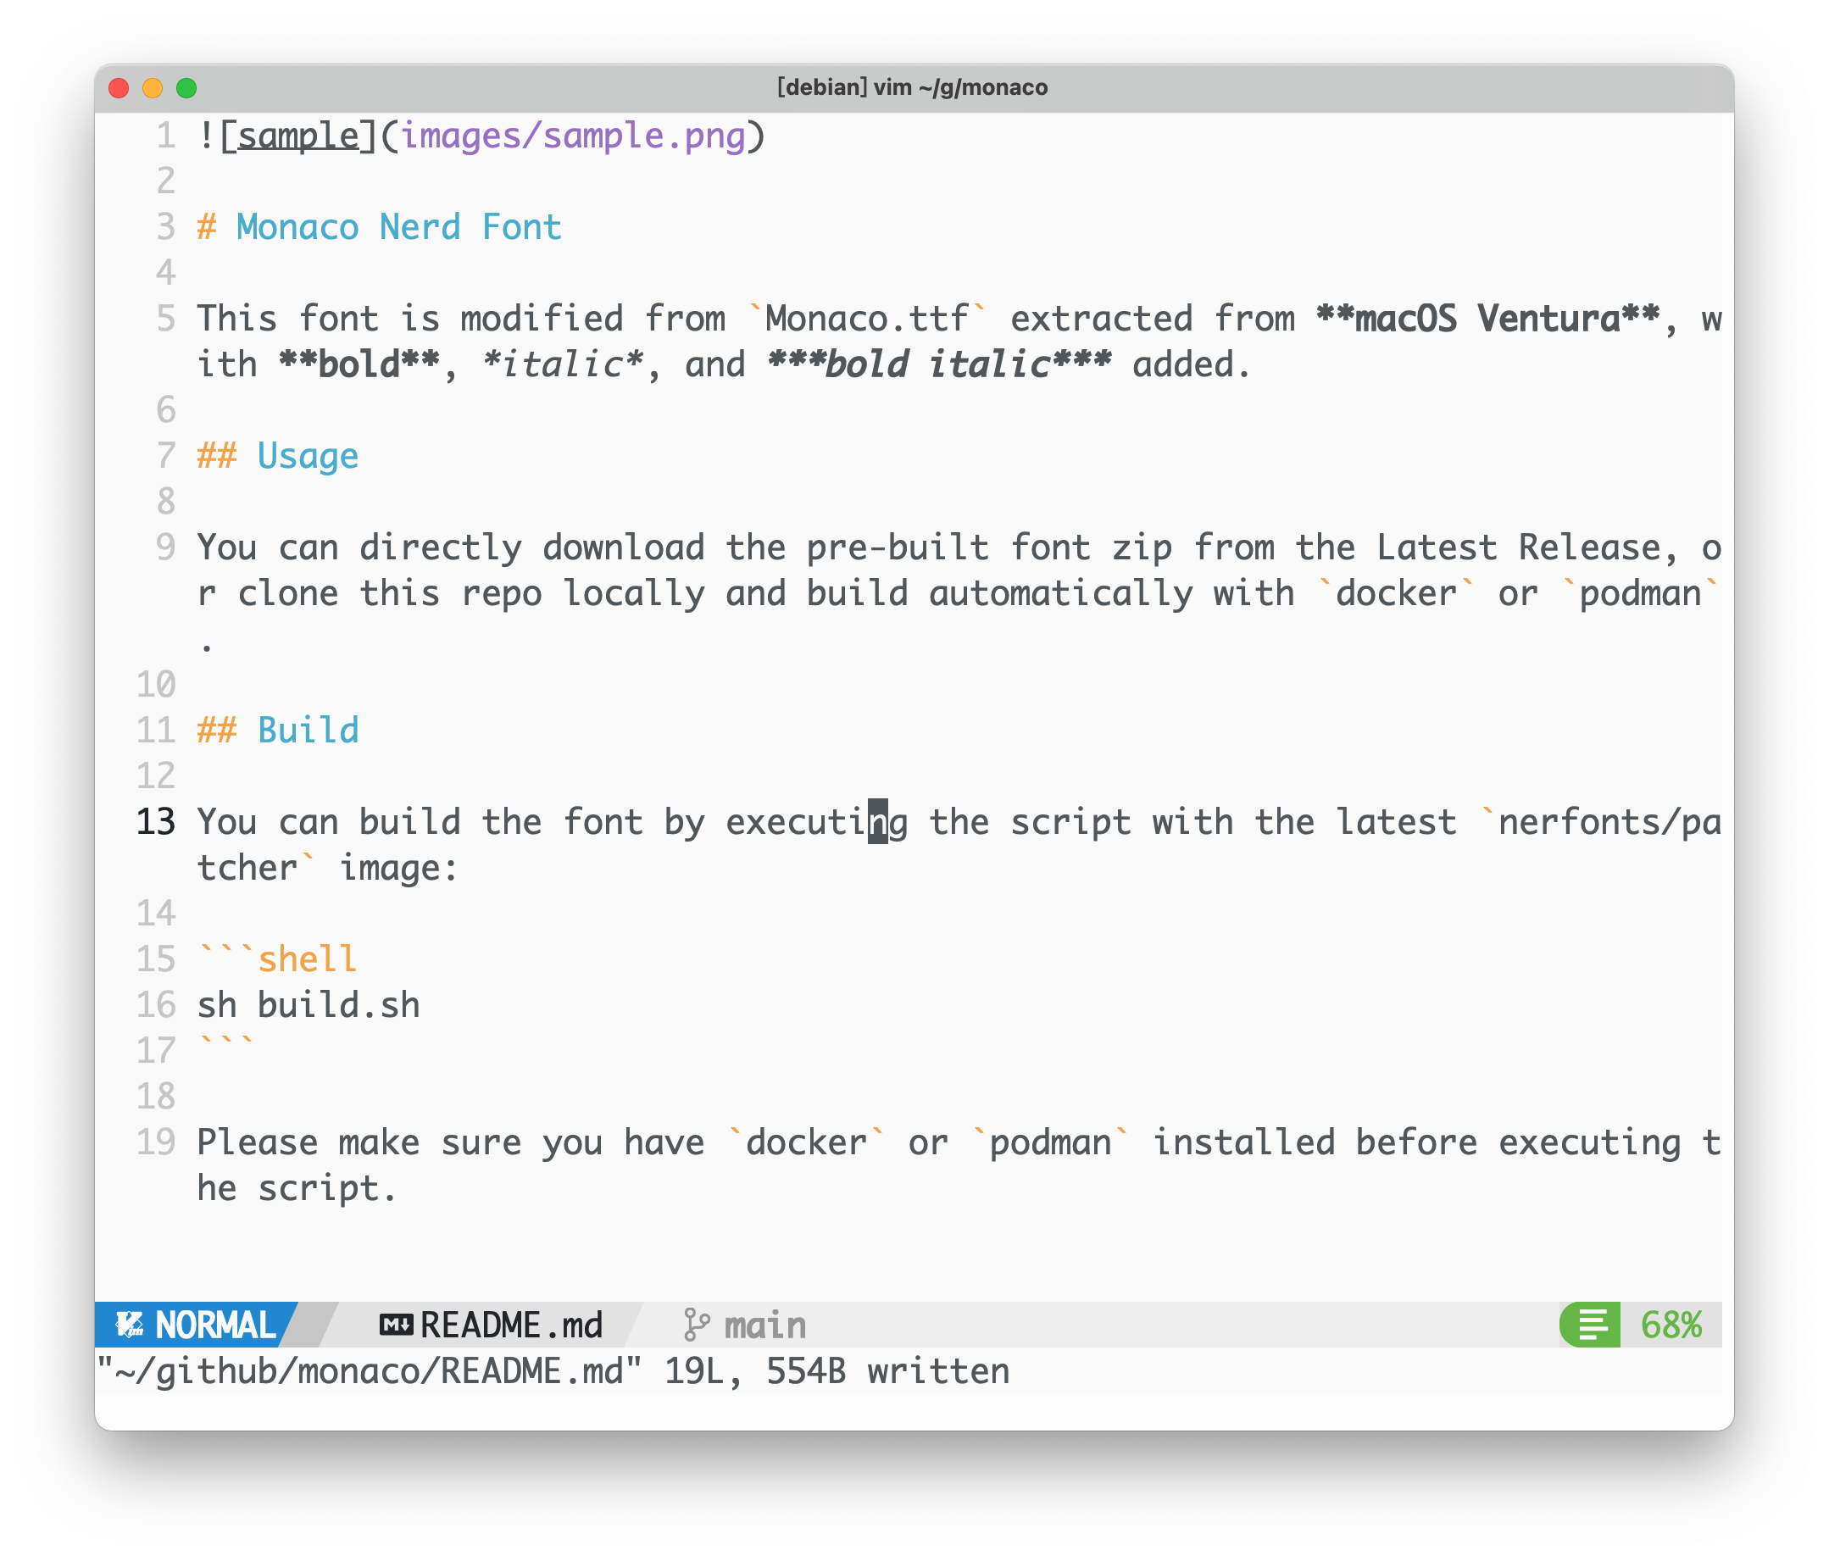Click the red close window button

coord(120,87)
